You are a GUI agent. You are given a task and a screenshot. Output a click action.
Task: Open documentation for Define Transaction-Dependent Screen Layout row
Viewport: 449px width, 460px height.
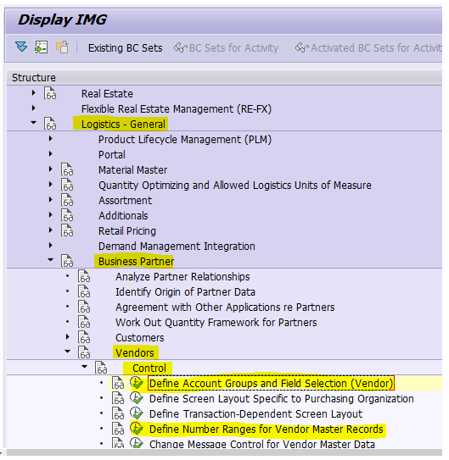click(x=118, y=413)
